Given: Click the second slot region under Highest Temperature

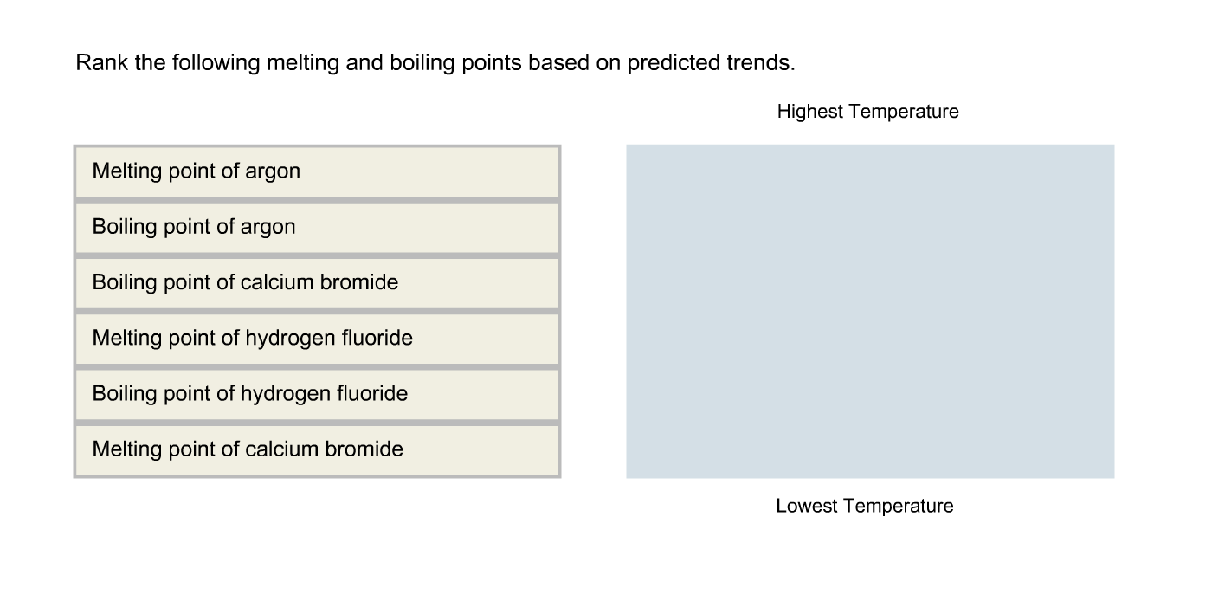Looking at the screenshot, I should click(870, 225).
